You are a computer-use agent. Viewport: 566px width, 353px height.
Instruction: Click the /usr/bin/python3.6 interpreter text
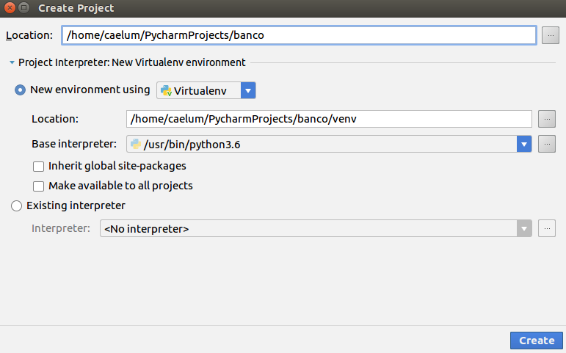192,145
